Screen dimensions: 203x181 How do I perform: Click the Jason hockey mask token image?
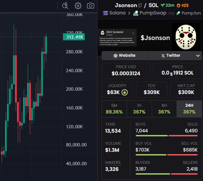(x=186, y=37)
